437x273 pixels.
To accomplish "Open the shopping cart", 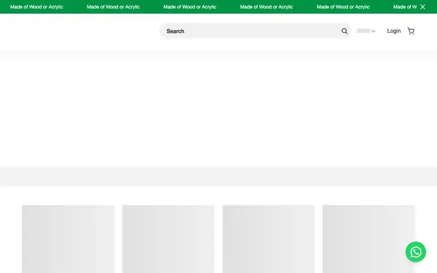I will click(411, 31).
